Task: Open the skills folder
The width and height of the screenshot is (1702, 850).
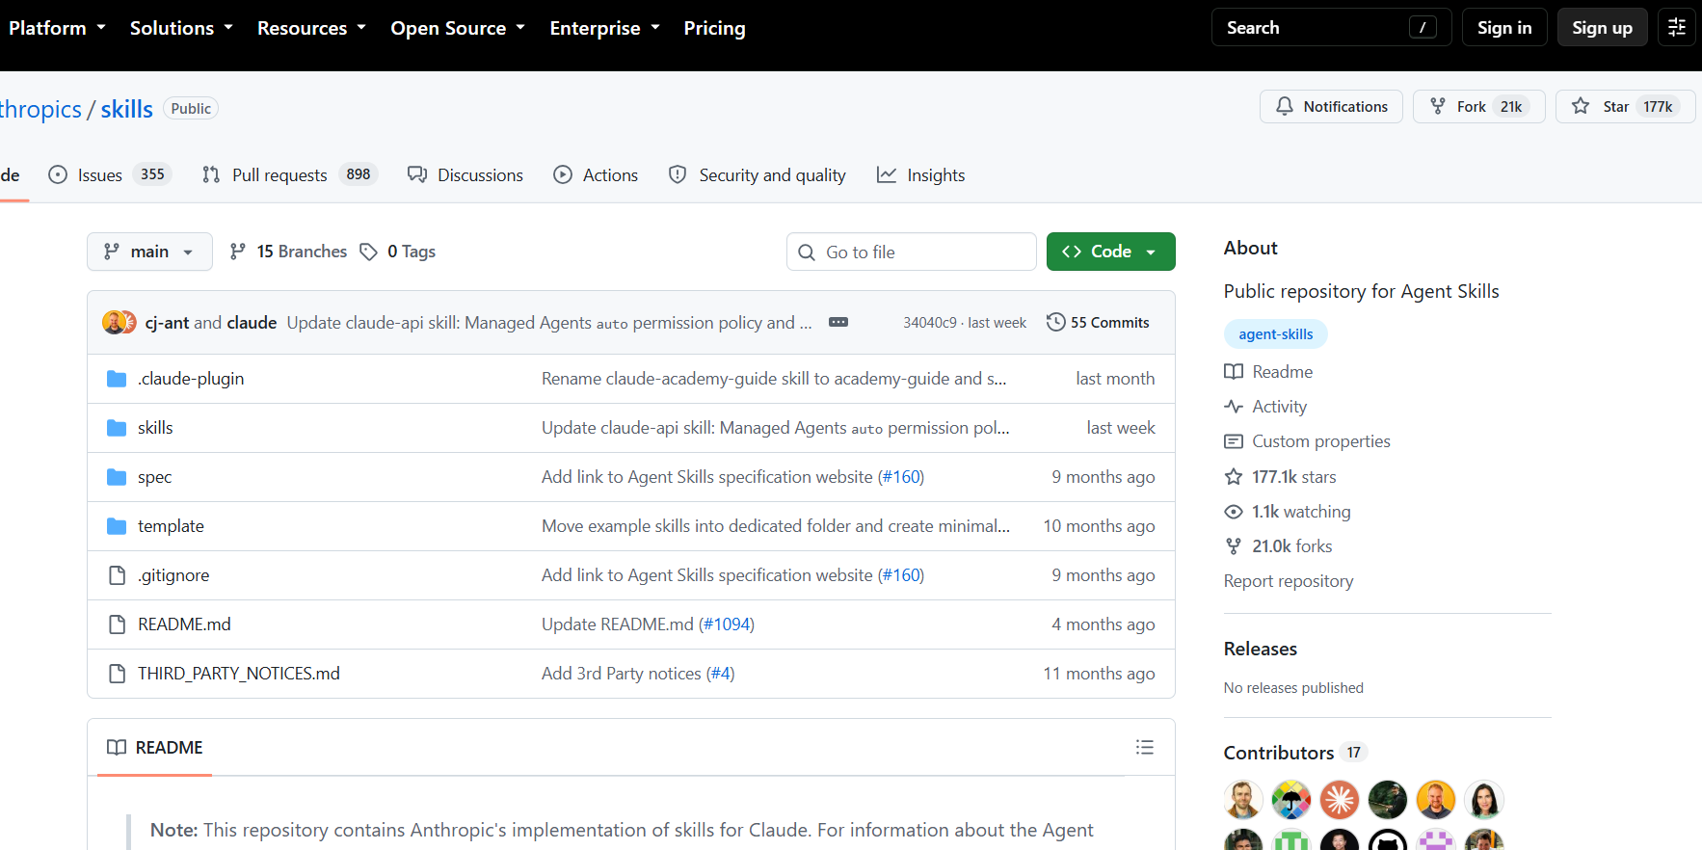Action: [x=155, y=428]
